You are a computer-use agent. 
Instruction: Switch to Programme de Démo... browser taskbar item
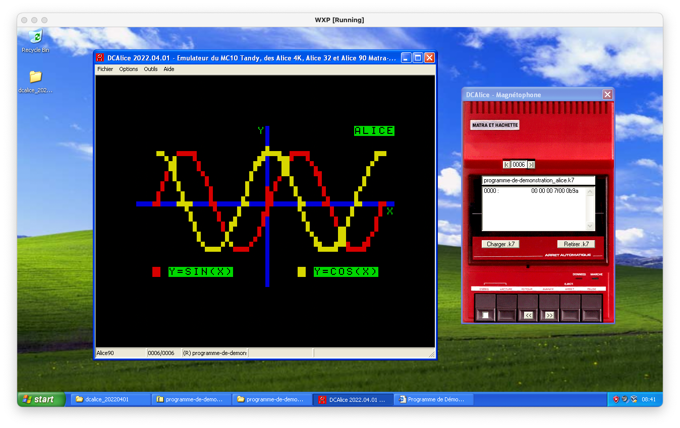(x=433, y=399)
